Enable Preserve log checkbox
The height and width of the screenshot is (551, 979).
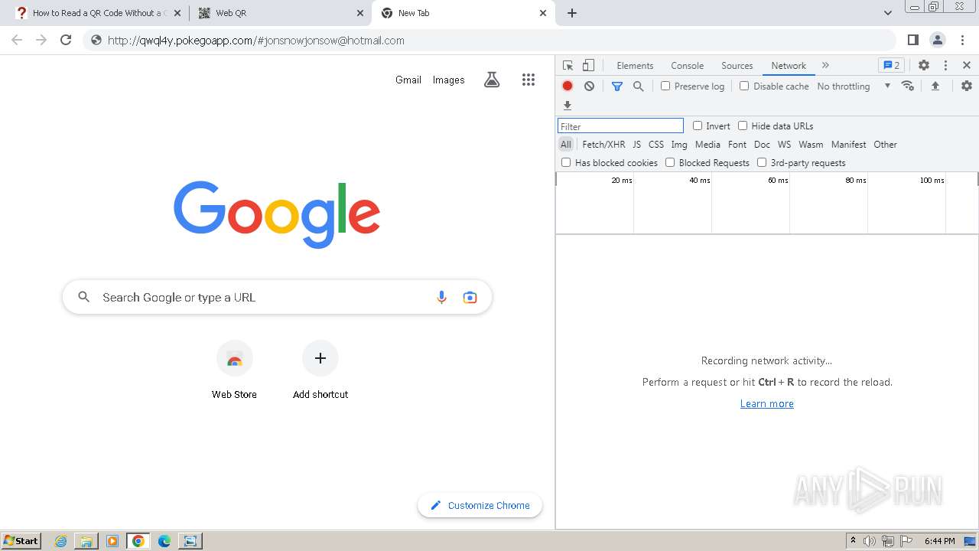[665, 86]
